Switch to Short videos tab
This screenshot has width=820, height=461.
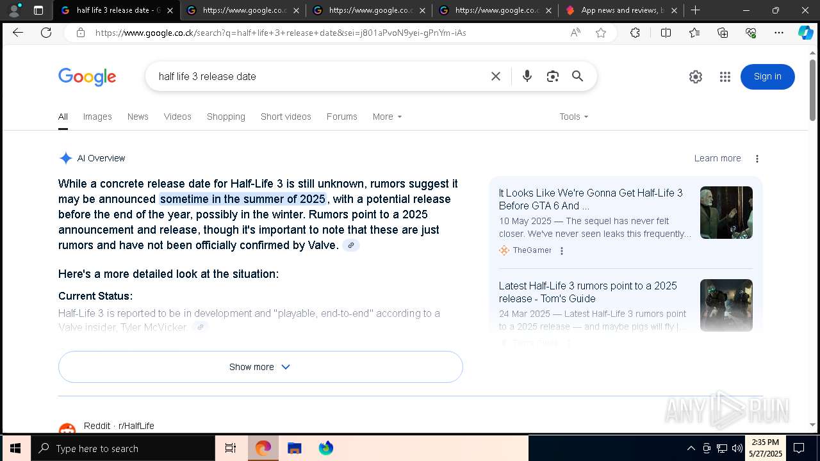pyautogui.click(x=286, y=117)
